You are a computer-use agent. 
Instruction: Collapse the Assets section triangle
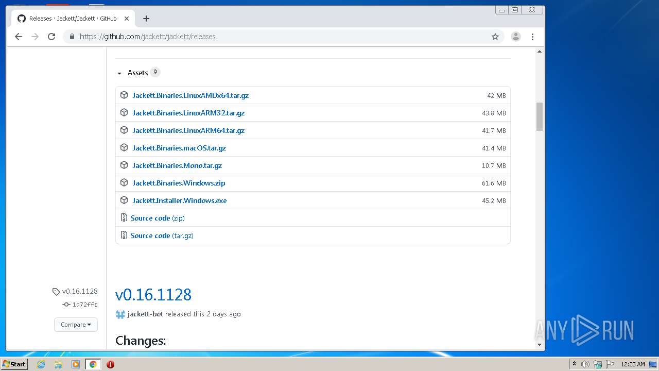tap(119, 73)
